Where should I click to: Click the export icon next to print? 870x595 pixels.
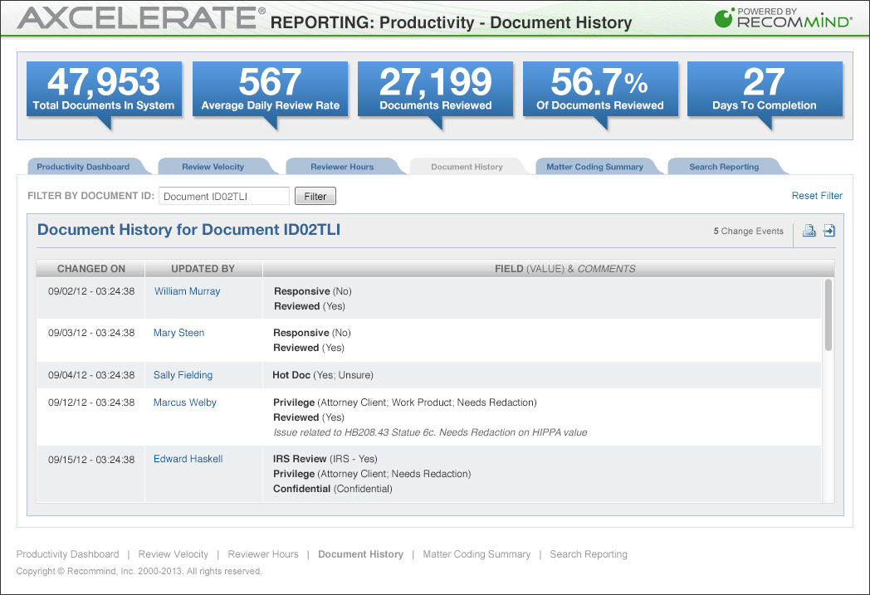829,231
